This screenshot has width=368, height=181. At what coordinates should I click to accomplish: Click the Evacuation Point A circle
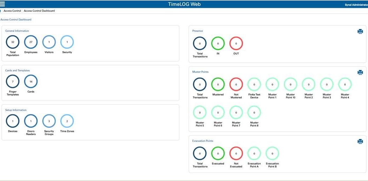(254, 153)
